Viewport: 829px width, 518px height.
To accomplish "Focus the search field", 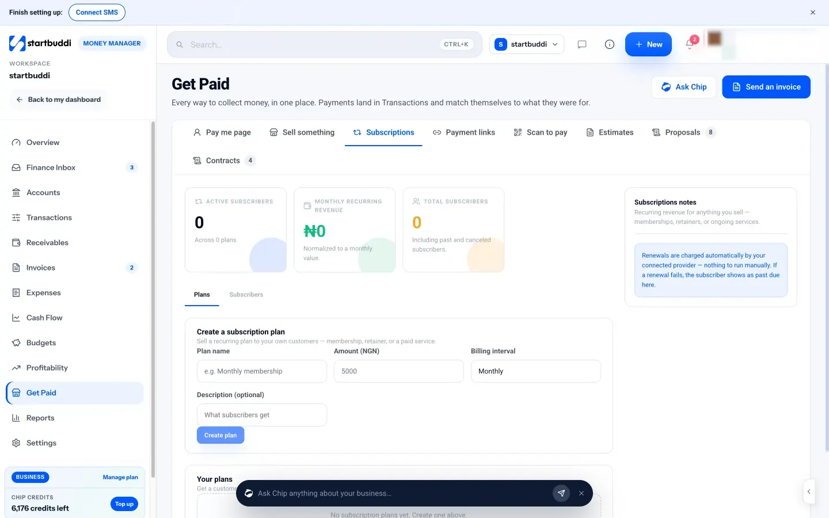I will [x=325, y=44].
